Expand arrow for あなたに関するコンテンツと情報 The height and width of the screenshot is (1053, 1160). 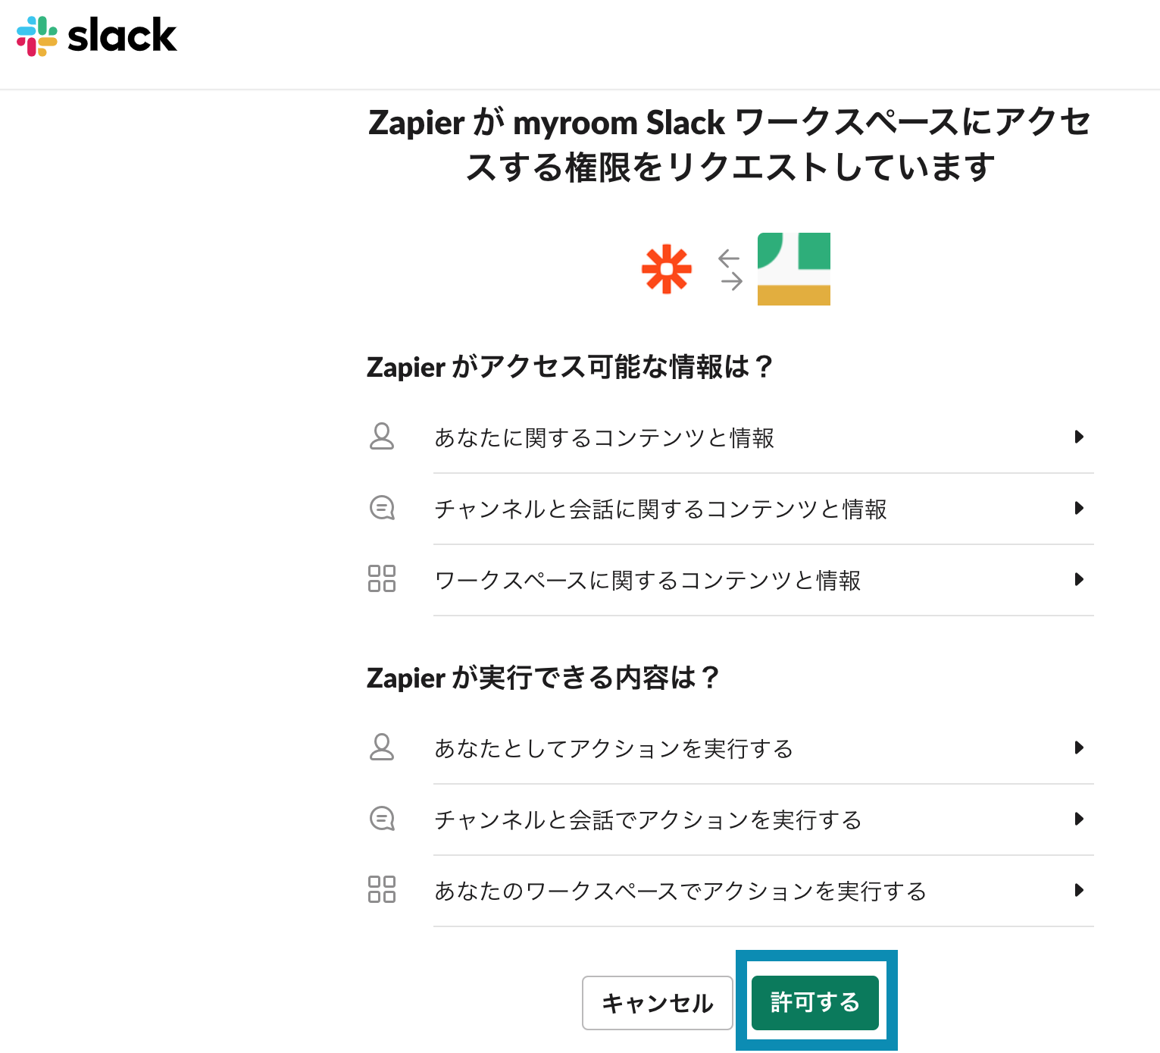(1079, 437)
